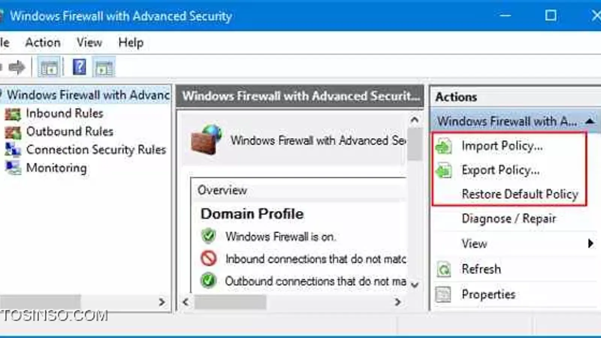Expand the View submenu arrow
Image resolution: width=601 pixels, height=338 pixels.
pyautogui.click(x=590, y=243)
